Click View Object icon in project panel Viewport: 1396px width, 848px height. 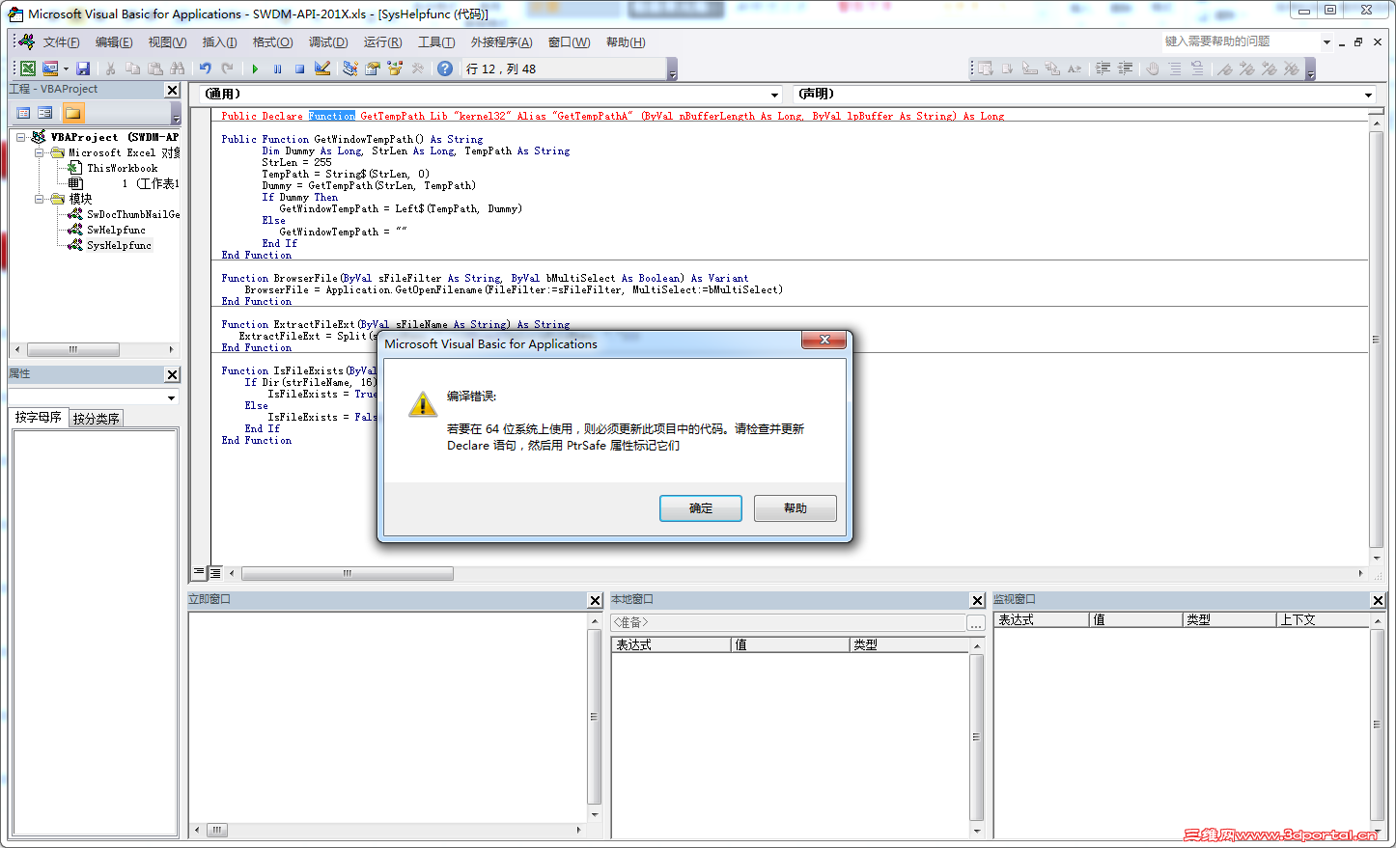coord(45,113)
